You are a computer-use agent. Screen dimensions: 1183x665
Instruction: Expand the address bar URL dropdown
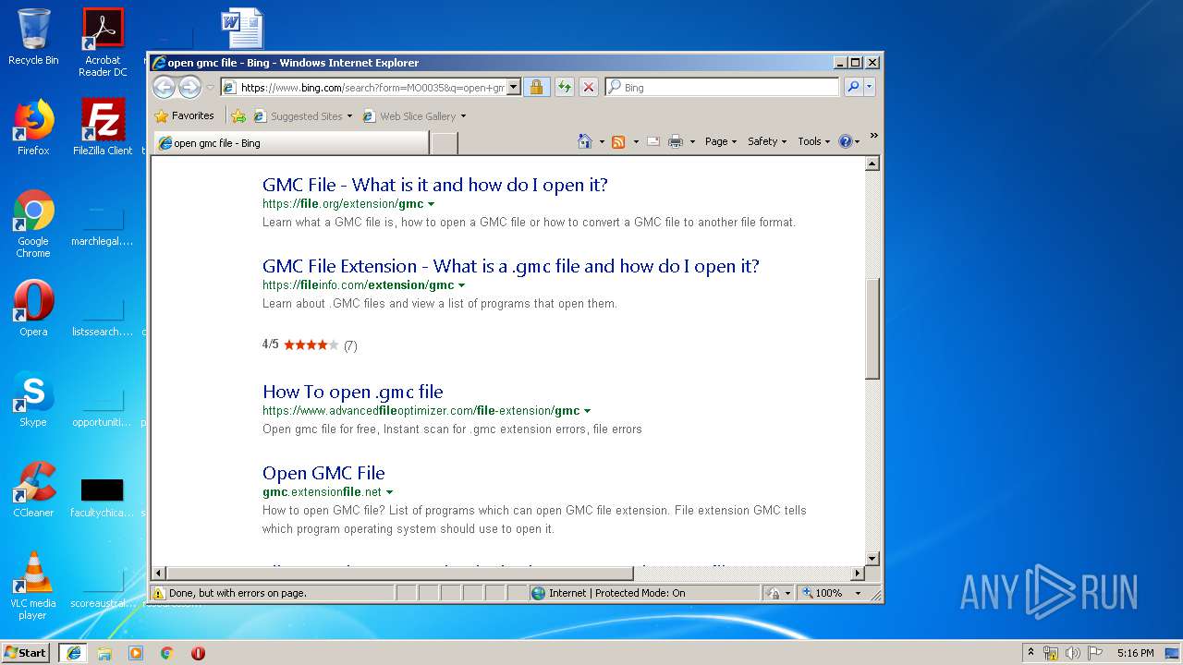point(514,88)
